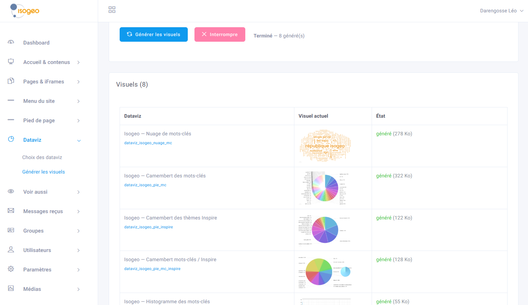Open Pied de page menu item
The height and width of the screenshot is (305, 528).
39,121
